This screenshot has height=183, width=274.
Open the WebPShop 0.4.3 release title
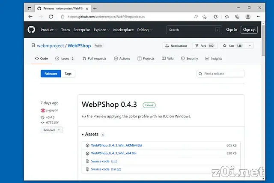tap(109, 105)
